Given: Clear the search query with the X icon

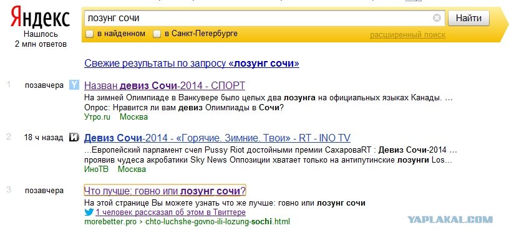Looking at the screenshot, I should pos(437,18).
